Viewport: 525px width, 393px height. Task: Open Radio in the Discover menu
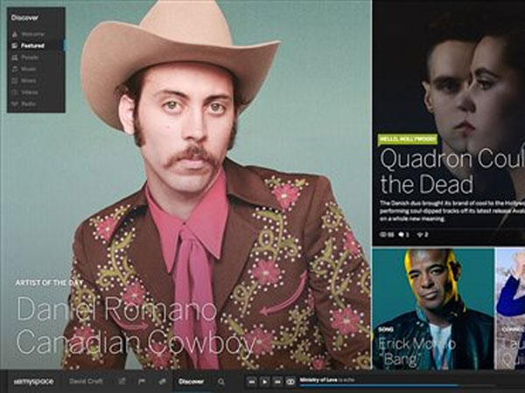pyautogui.click(x=28, y=102)
